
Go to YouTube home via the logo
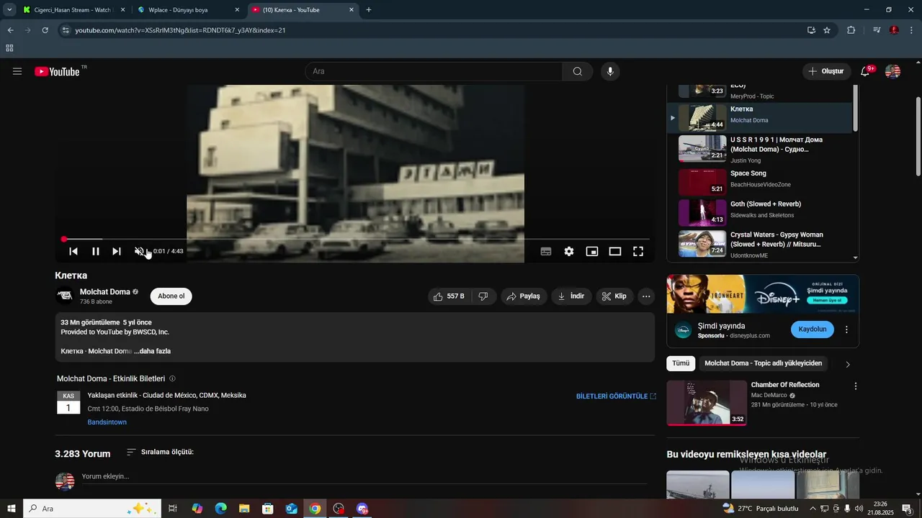pos(57,71)
